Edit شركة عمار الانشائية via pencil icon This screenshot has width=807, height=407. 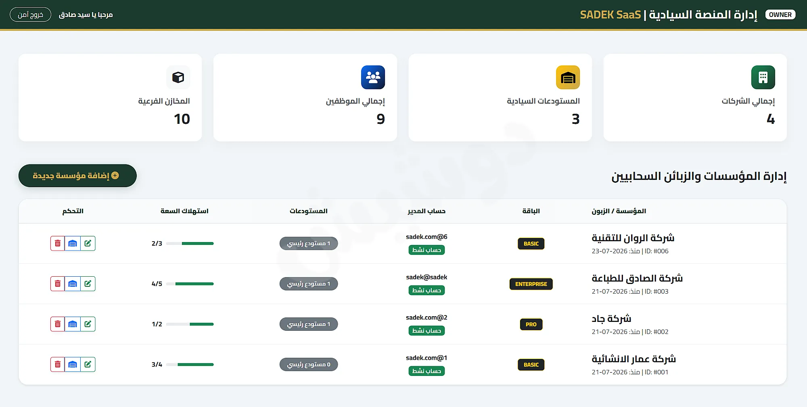pos(88,364)
